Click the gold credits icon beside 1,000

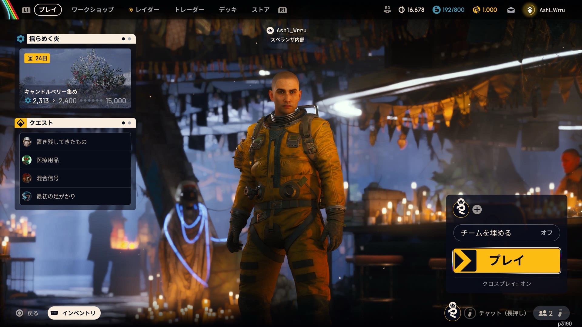476,10
